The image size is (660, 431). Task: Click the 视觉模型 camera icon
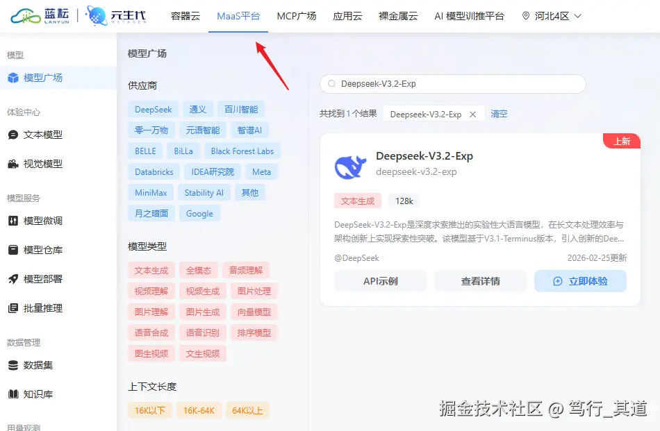click(13, 164)
